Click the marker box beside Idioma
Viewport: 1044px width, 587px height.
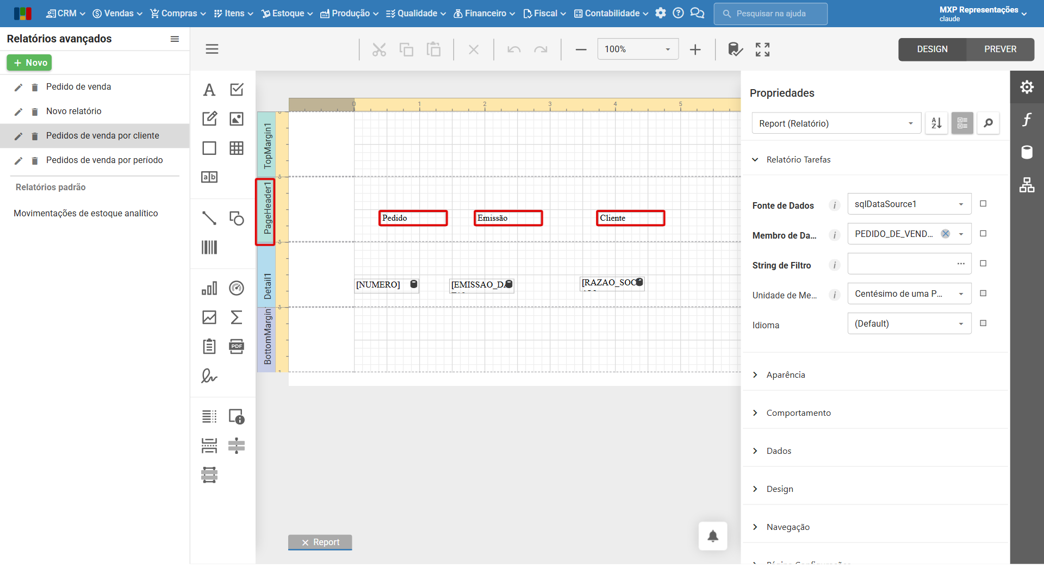[983, 323]
